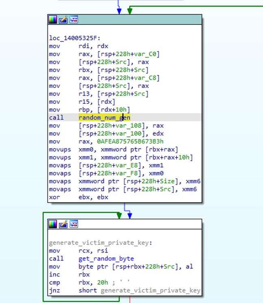
Task: Select the 'mov rbp, [rdx+10h]' line
Action: tap(90, 110)
